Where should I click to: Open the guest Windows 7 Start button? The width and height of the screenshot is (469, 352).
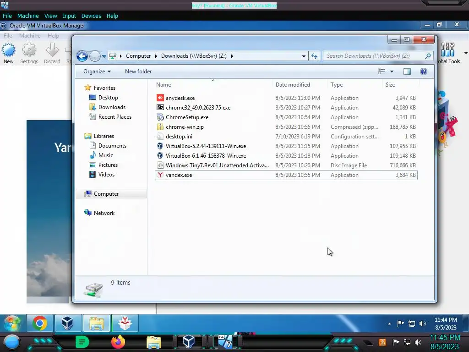point(12,323)
